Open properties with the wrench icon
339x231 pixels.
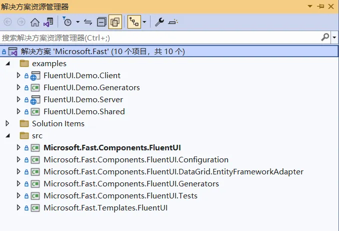tap(159, 22)
